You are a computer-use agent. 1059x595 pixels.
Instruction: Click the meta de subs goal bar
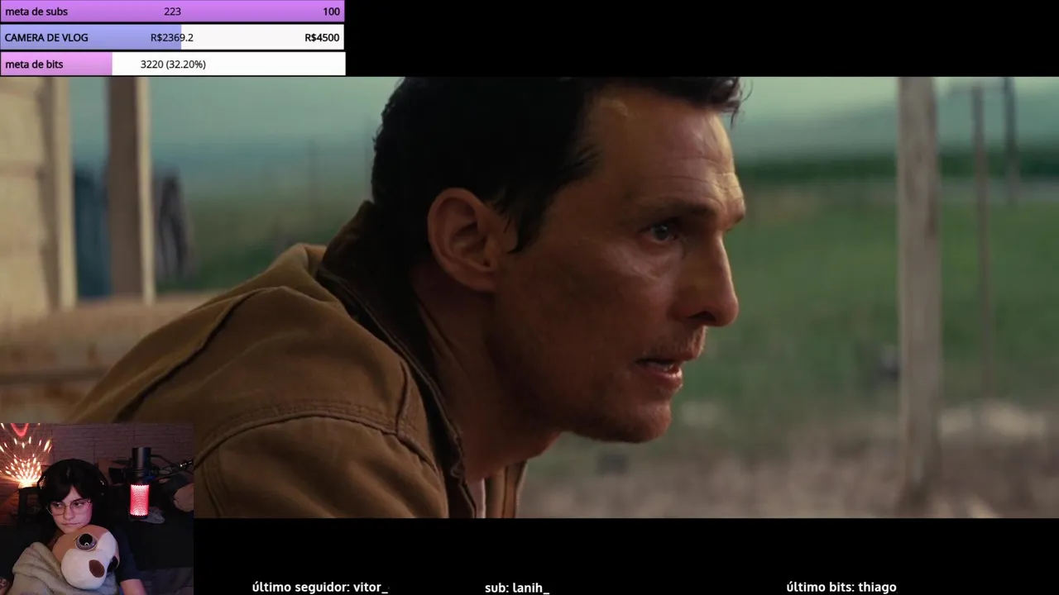[172, 12]
